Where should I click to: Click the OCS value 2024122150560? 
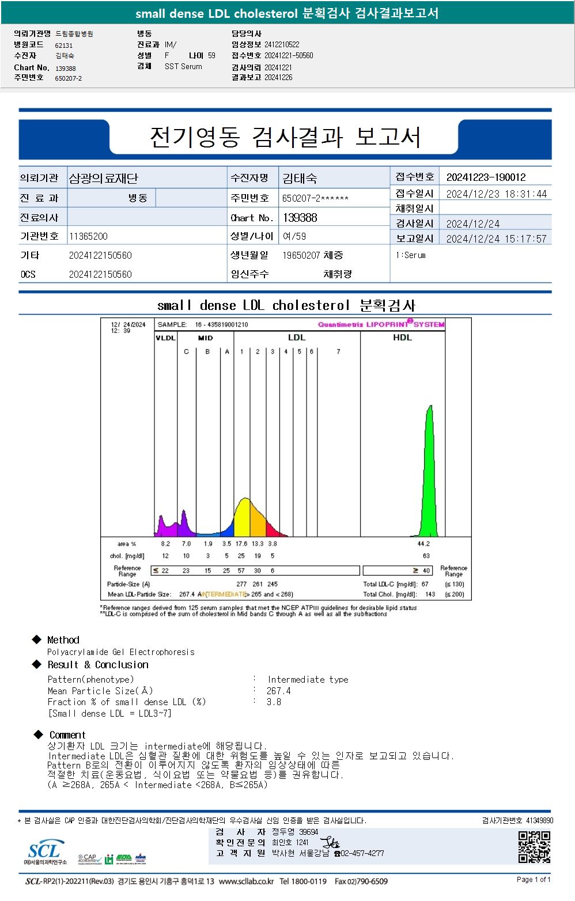(x=100, y=274)
